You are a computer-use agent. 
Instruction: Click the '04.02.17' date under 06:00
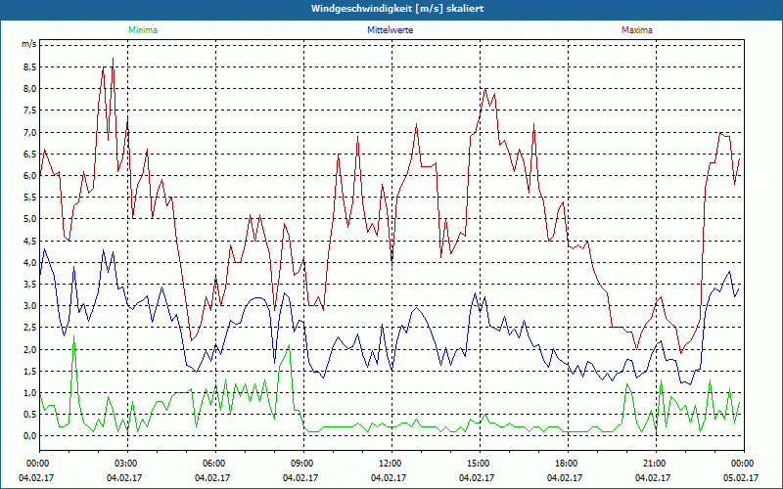tap(212, 478)
